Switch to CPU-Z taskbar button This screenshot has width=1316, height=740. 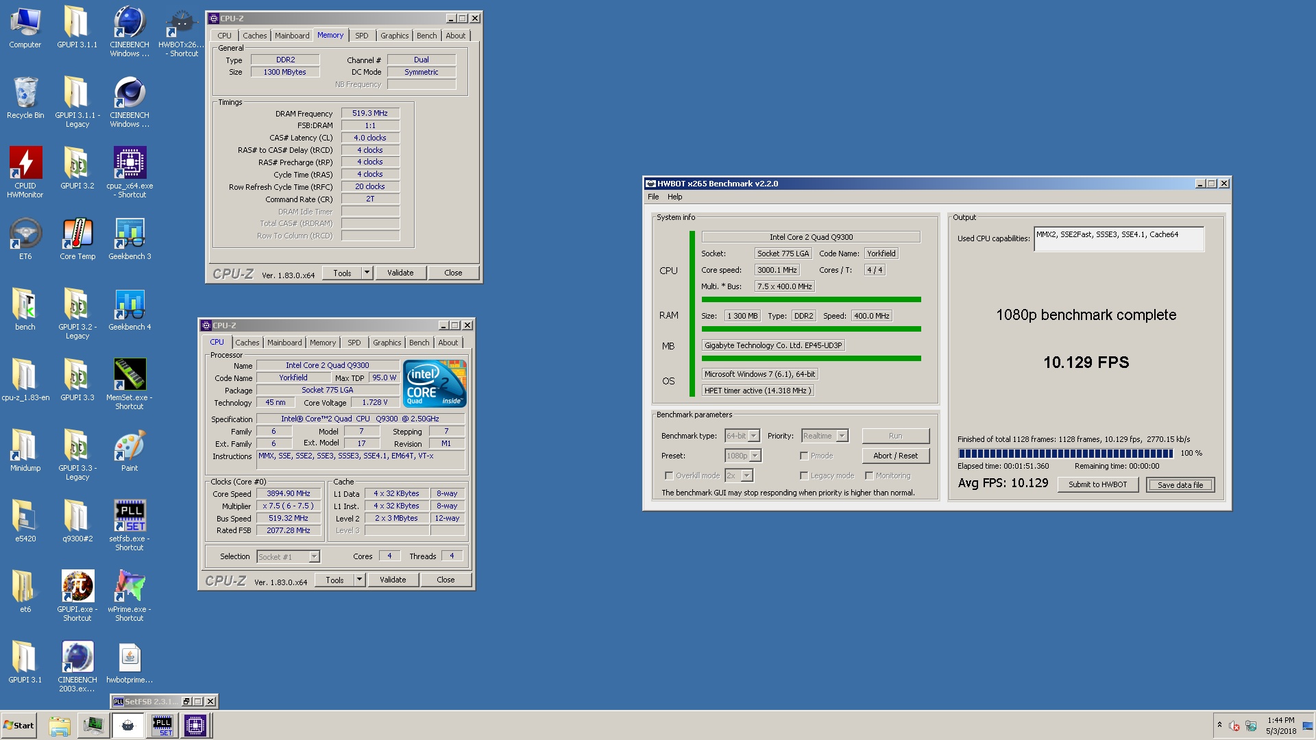coord(195,725)
